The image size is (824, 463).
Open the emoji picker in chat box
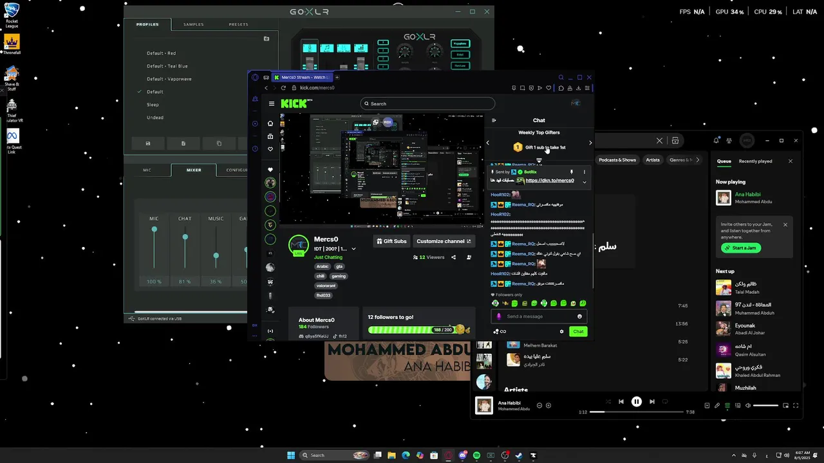pyautogui.click(x=579, y=316)
